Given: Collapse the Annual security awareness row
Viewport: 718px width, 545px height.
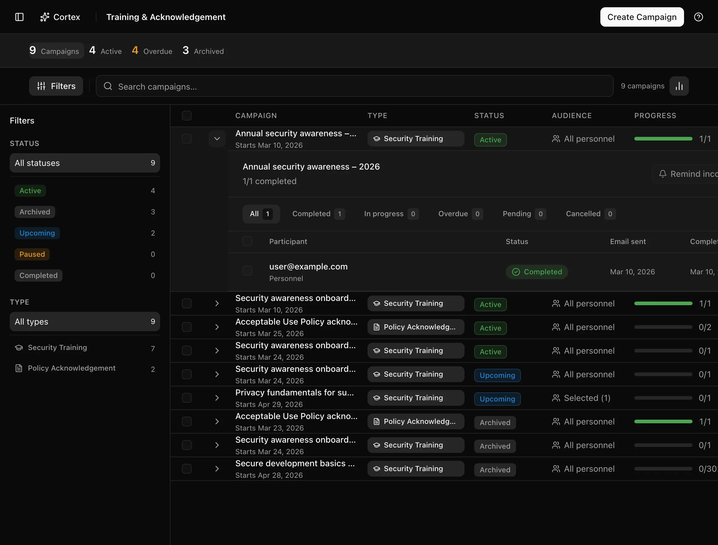Looking at the screenshot, I should coord(217,139).
